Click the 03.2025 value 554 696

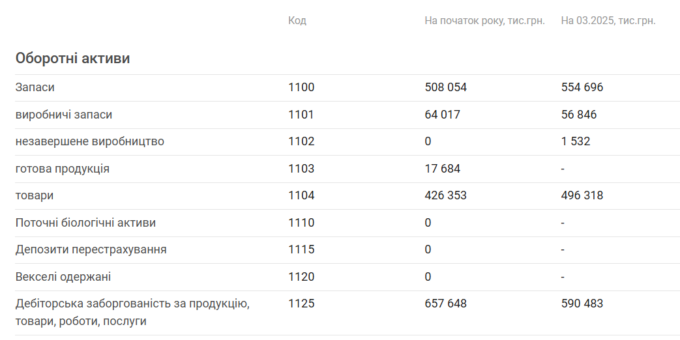[x=582, y=87]
